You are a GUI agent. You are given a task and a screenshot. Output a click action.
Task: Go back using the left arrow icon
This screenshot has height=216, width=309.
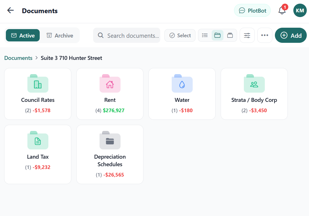click(x=10, y=10)
